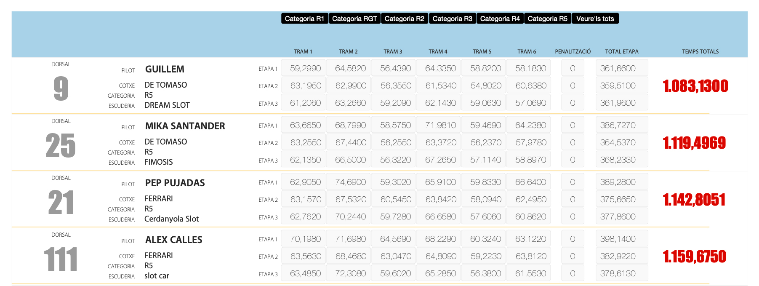Select the Categoria RGT filter button
The height and width of the screenshot is (286, 759).
point(354,19)
